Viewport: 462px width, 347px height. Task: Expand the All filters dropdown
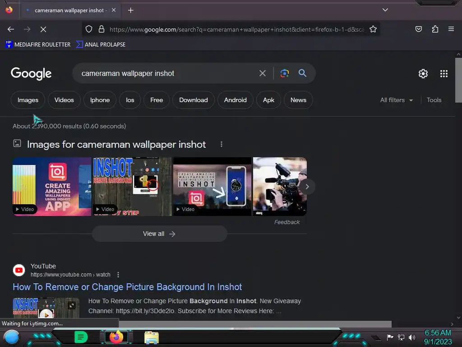click(x=396, y=100)
